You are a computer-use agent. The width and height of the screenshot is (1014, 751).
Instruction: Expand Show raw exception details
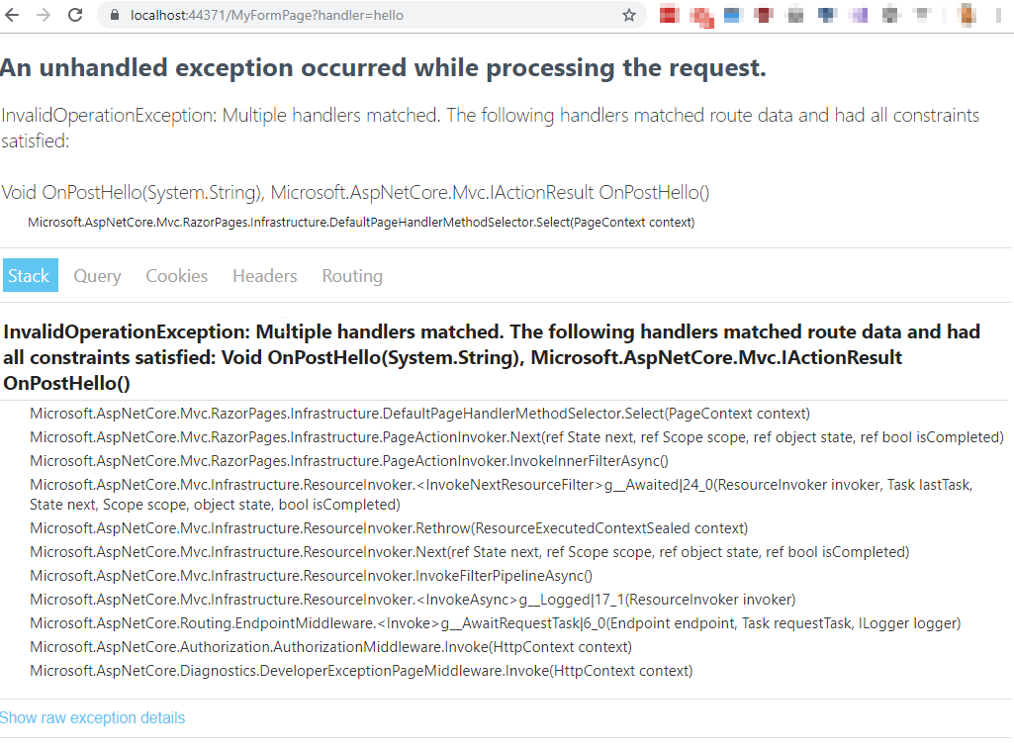click(x=92, y=717)
